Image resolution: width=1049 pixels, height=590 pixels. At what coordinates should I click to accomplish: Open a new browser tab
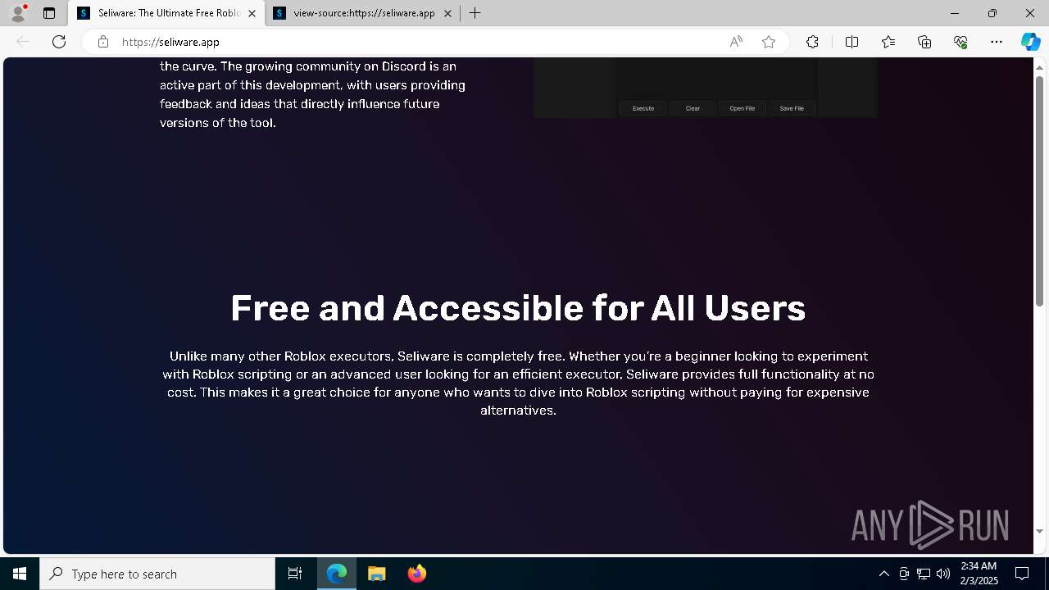coord(475,13)
